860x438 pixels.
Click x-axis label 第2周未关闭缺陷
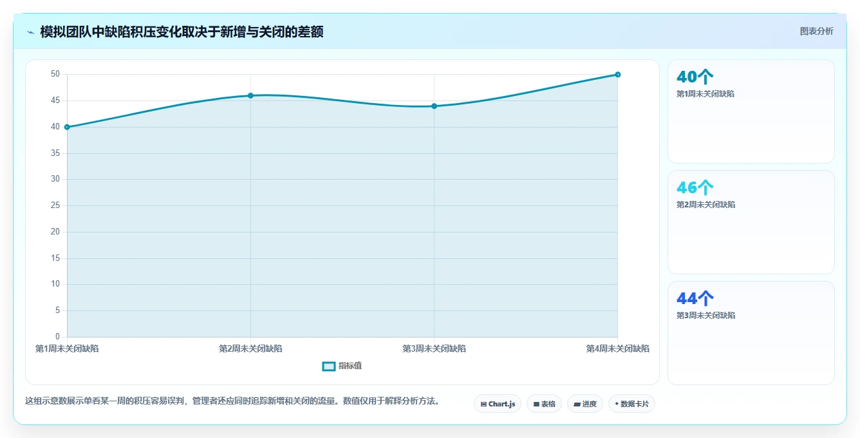tap(250, 348)
